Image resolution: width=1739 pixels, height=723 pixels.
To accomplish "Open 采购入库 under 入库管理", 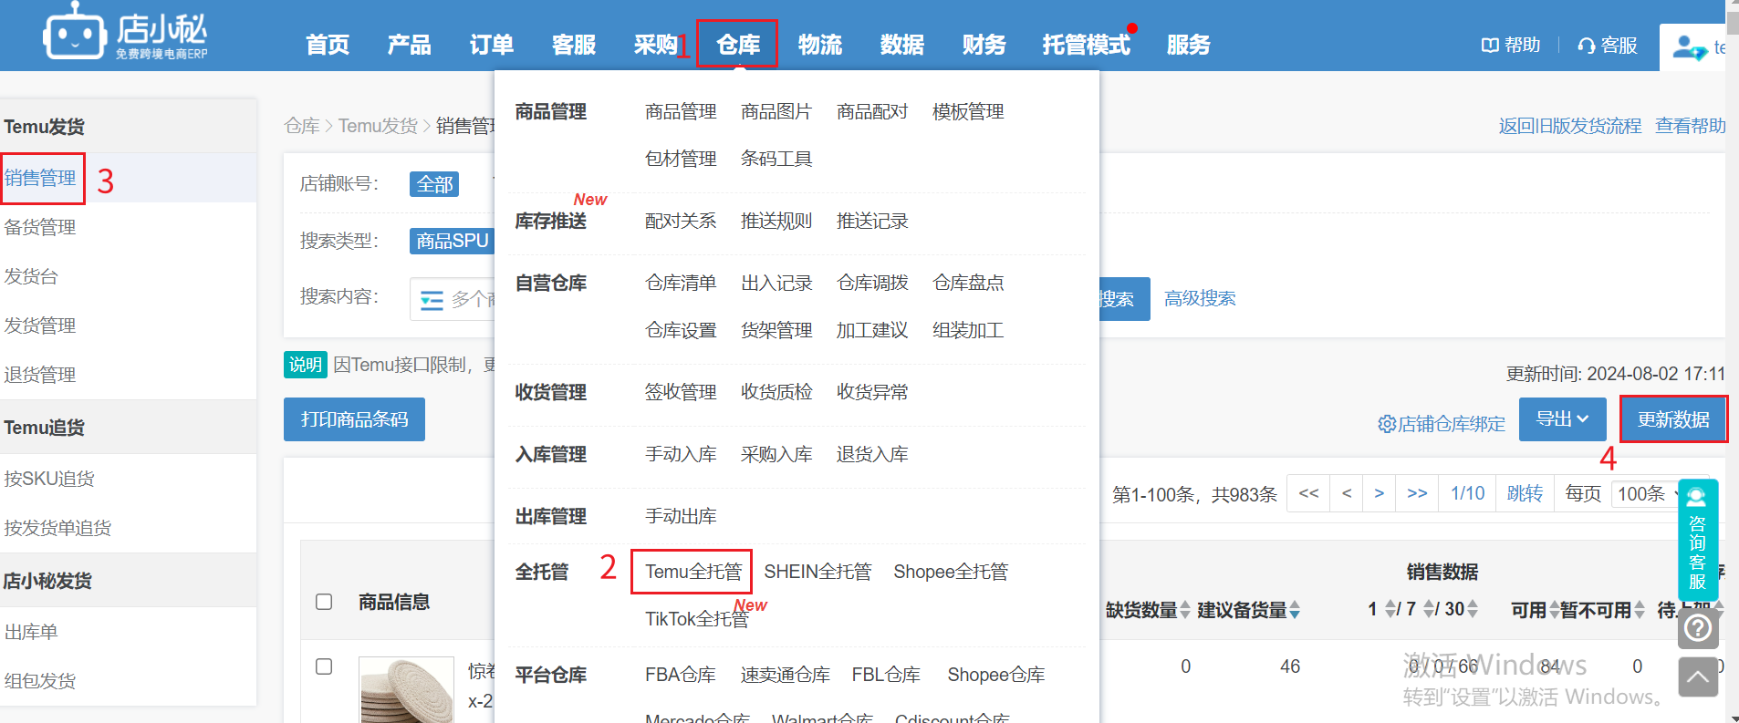I will click(x=776, y=454).
